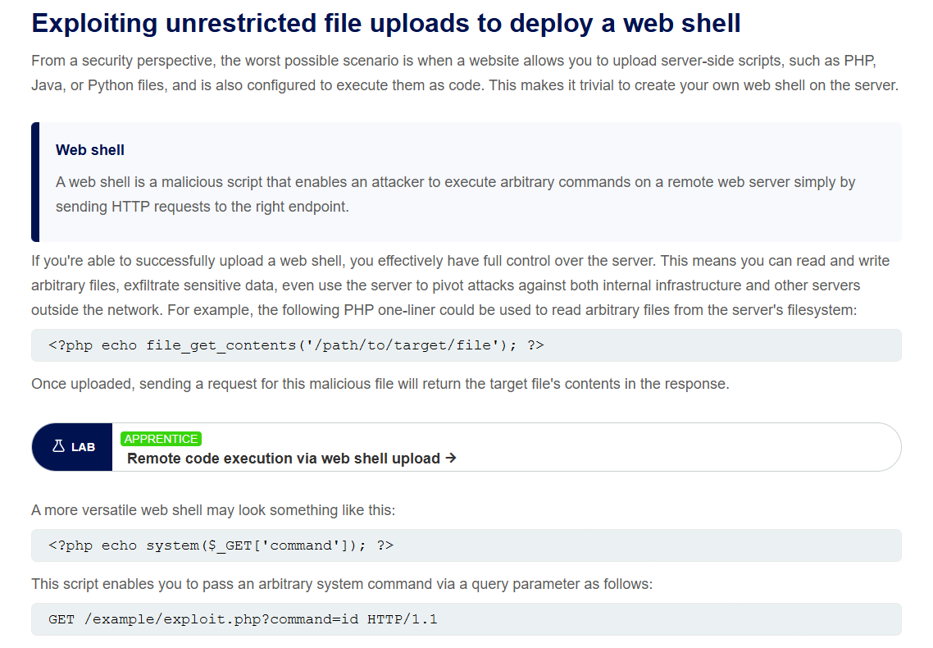This screenshot has height=648, width=933.
Task: Click the '/path/to/target/file' string in the code
Action: pyautogui.click(x=403, y=345)
